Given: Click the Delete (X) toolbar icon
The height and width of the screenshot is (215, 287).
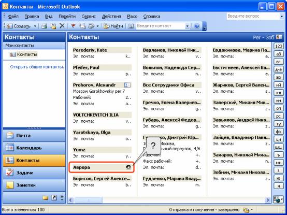Looking at the screenshot, I should click(62, 26).
